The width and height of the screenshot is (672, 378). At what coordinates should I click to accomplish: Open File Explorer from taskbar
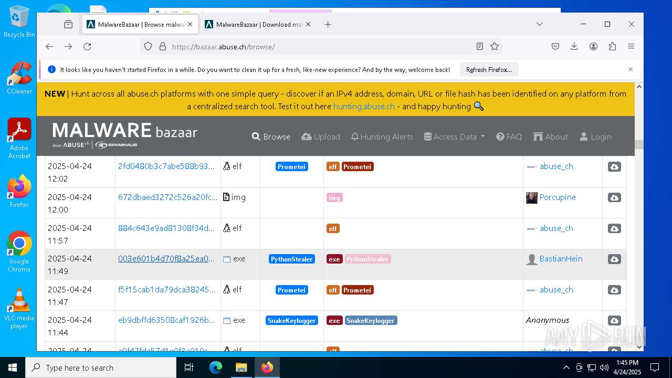[241, 367]
